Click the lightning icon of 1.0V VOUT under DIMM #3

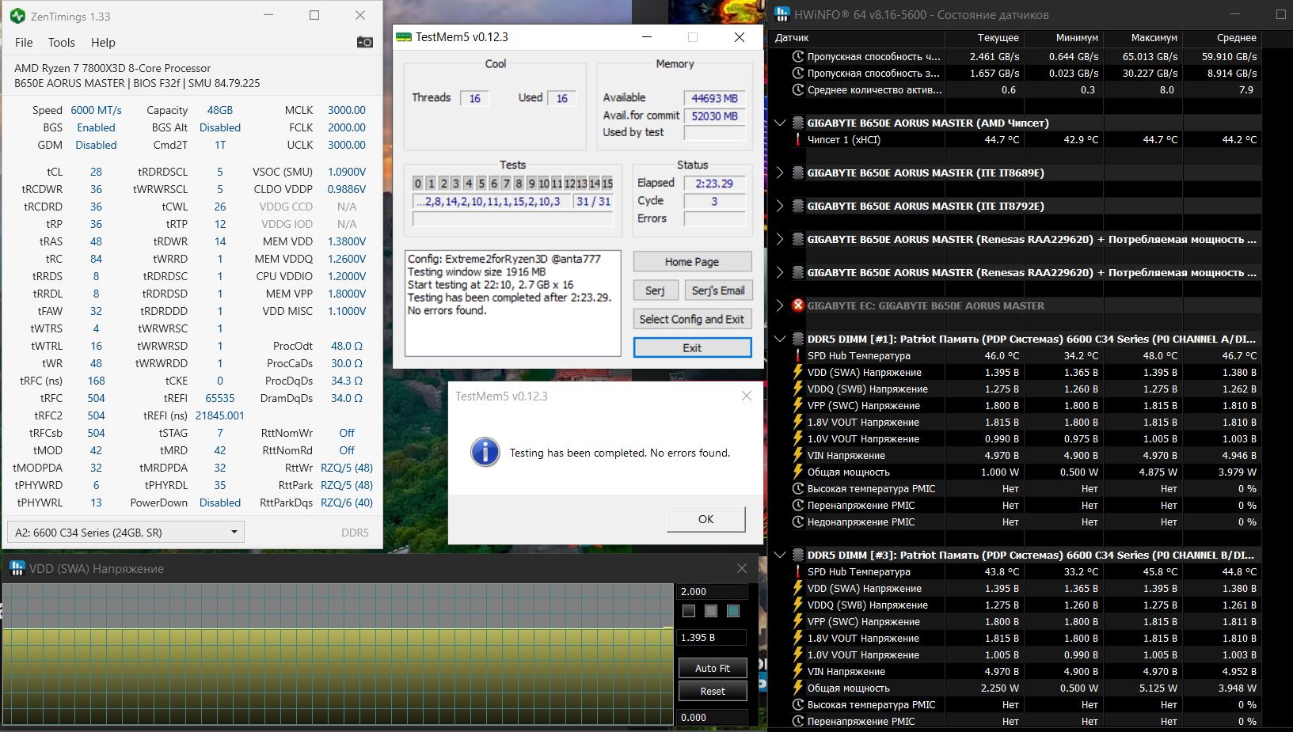point(798,654)
